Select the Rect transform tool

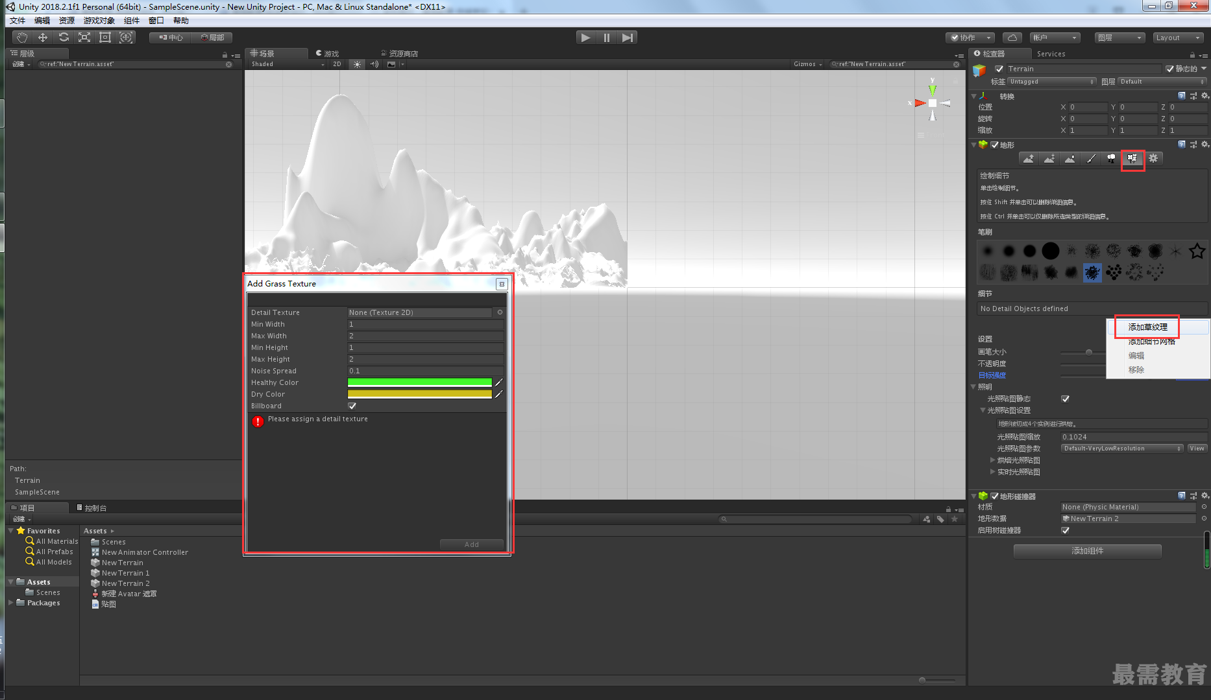coord(105,38)
